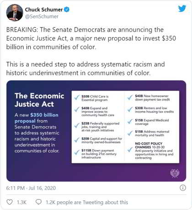The width and height of the screenshot is (192, 210).
Task: Click The Economic Justice Act heading
Action: (x=39, y=100)
